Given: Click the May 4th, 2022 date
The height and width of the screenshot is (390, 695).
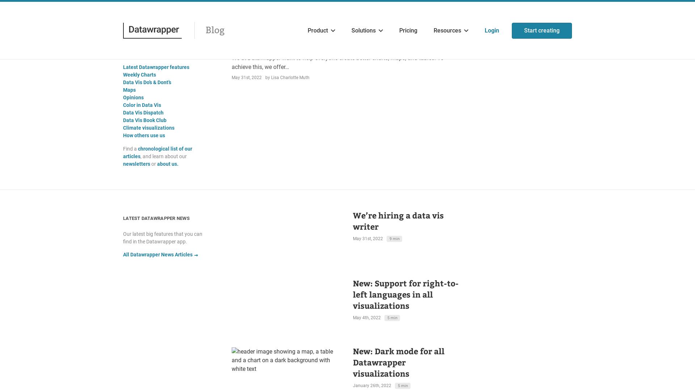Looking at the screenshot, I should [367, 318].
